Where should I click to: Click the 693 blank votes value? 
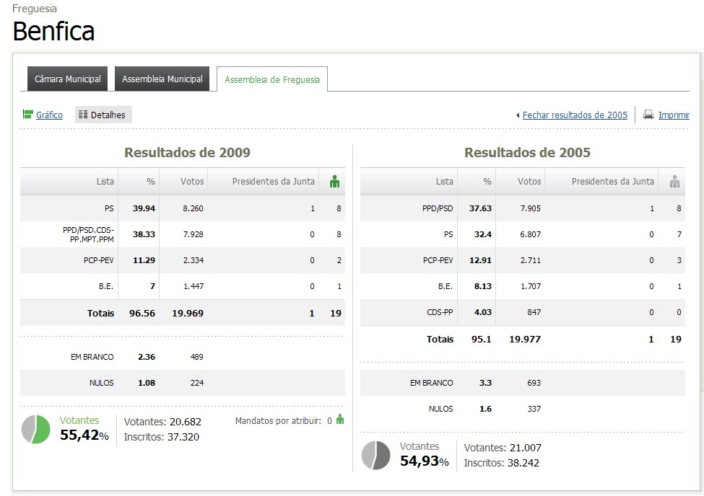tap(534, 383)
